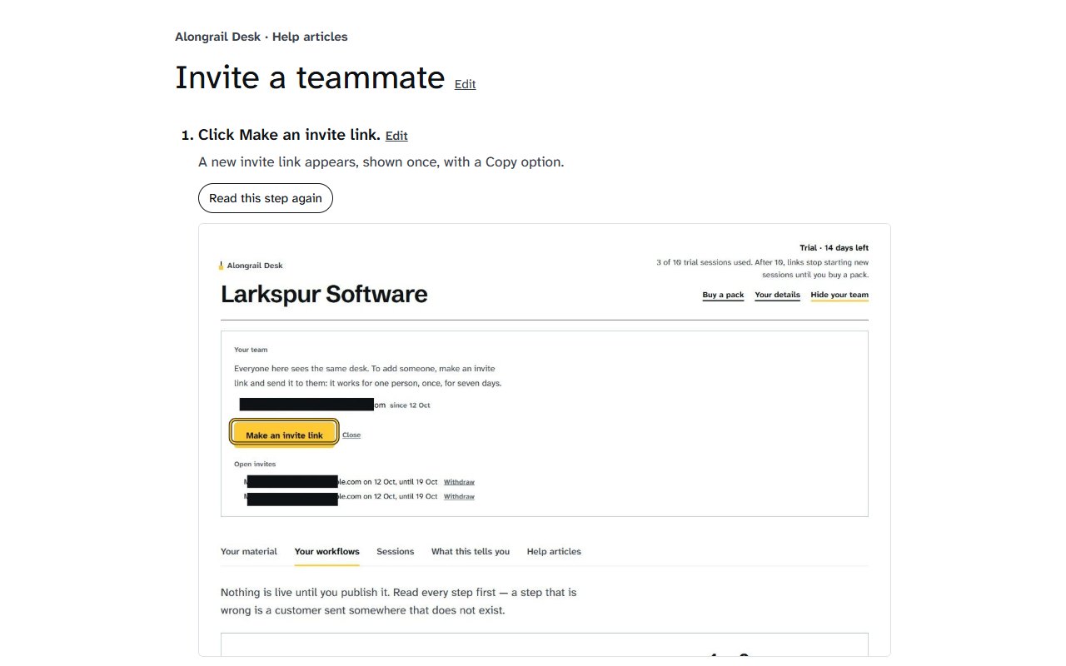Click the Your team label
This screenshot has width=1066, height=666.
(x=251, y=350)
